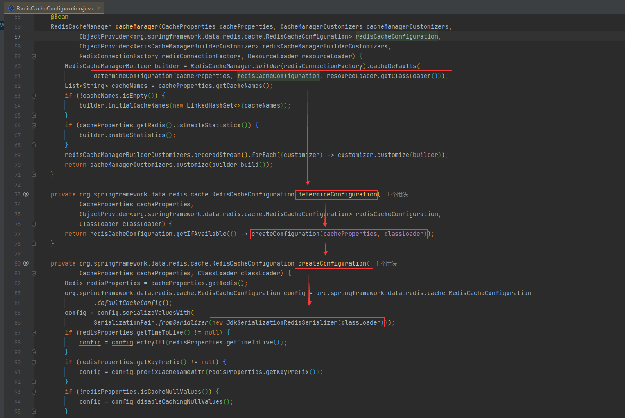Click createConfiguration method declaration on line 80
Image resolution: width=625 pixels, height=418 pixels.
(332, 264)
